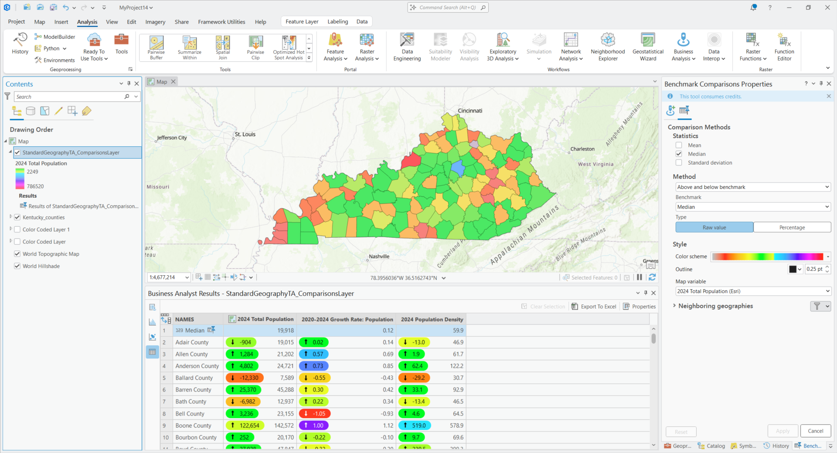Switch Business Analyst Results to chart view
The image size is (837, 453).
click(x=152, y=321)
